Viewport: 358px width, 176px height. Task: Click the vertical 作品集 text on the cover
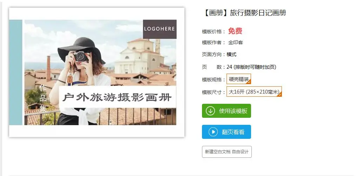tap(43, 99)
